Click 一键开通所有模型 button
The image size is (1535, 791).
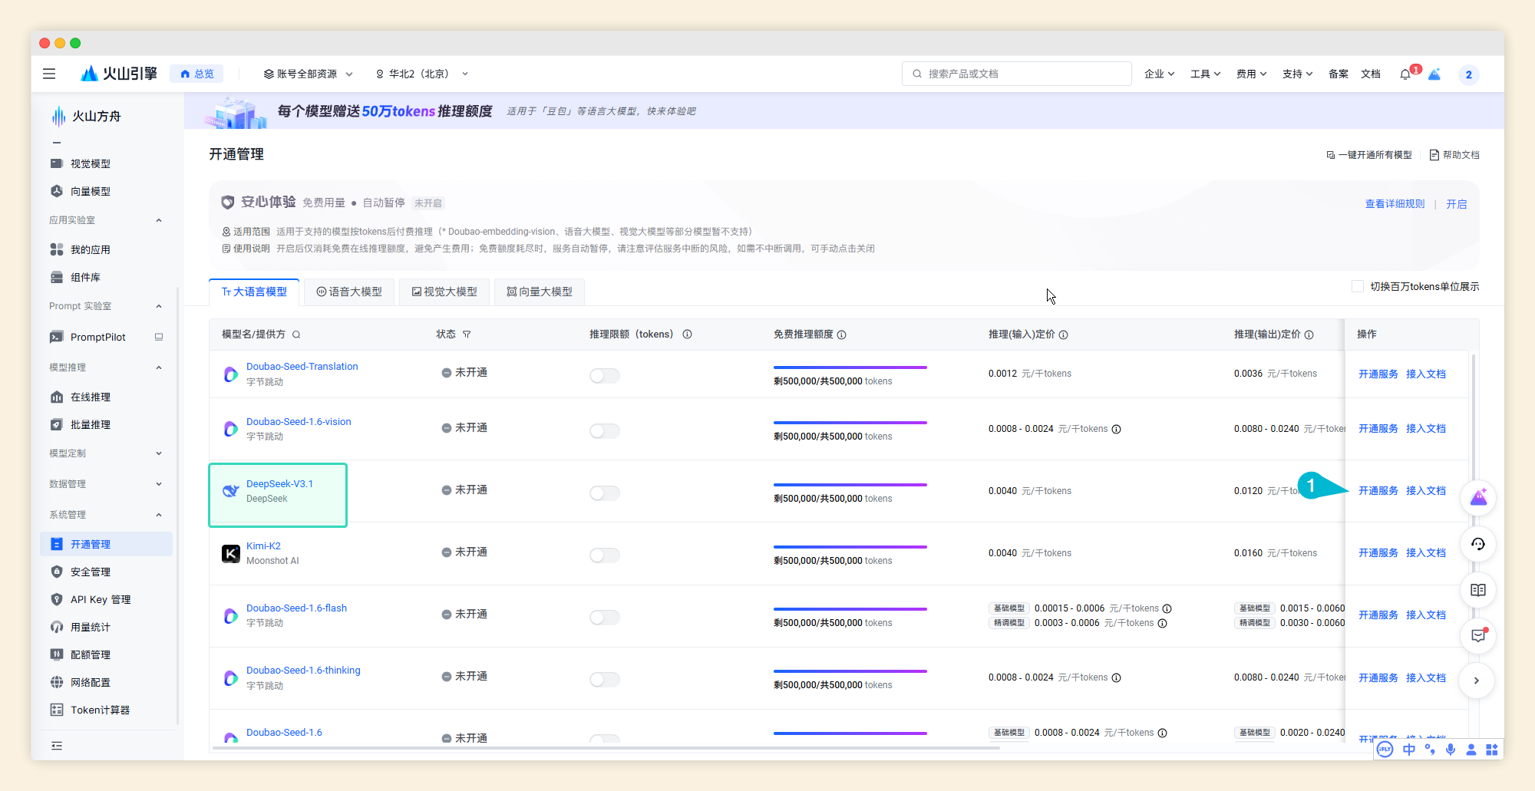[x=1369, y=155]
